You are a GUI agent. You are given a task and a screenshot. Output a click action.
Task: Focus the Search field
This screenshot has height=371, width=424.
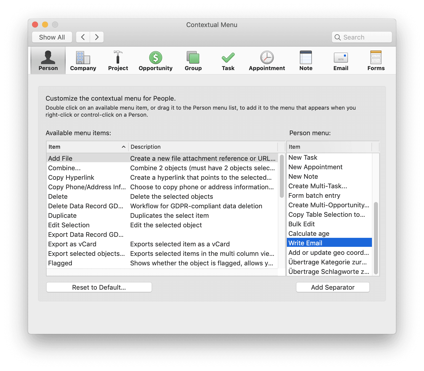click(362, 37)
